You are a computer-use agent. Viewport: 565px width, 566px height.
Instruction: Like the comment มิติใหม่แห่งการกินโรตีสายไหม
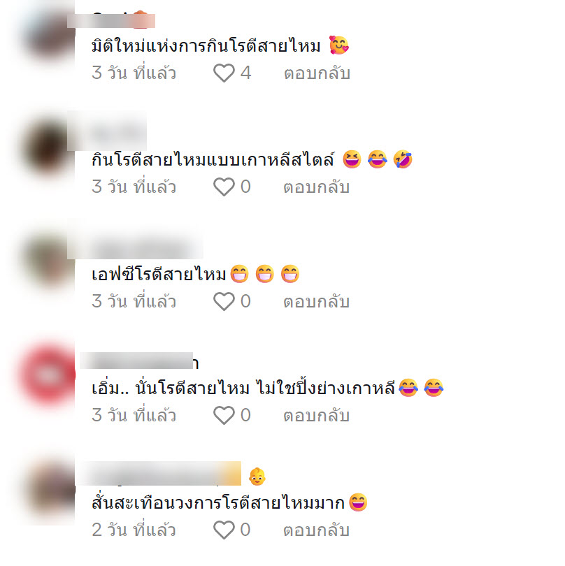coord(224,73)
